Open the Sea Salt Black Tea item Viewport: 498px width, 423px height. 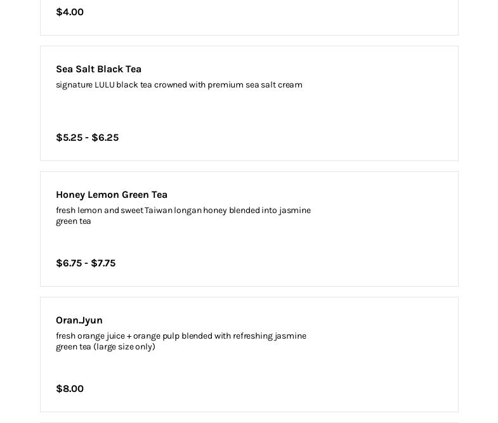[x=98, y=69]
